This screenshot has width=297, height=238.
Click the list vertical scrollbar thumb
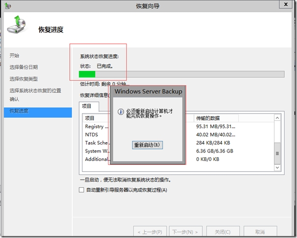pyautogui.click(x=277, y=153)
